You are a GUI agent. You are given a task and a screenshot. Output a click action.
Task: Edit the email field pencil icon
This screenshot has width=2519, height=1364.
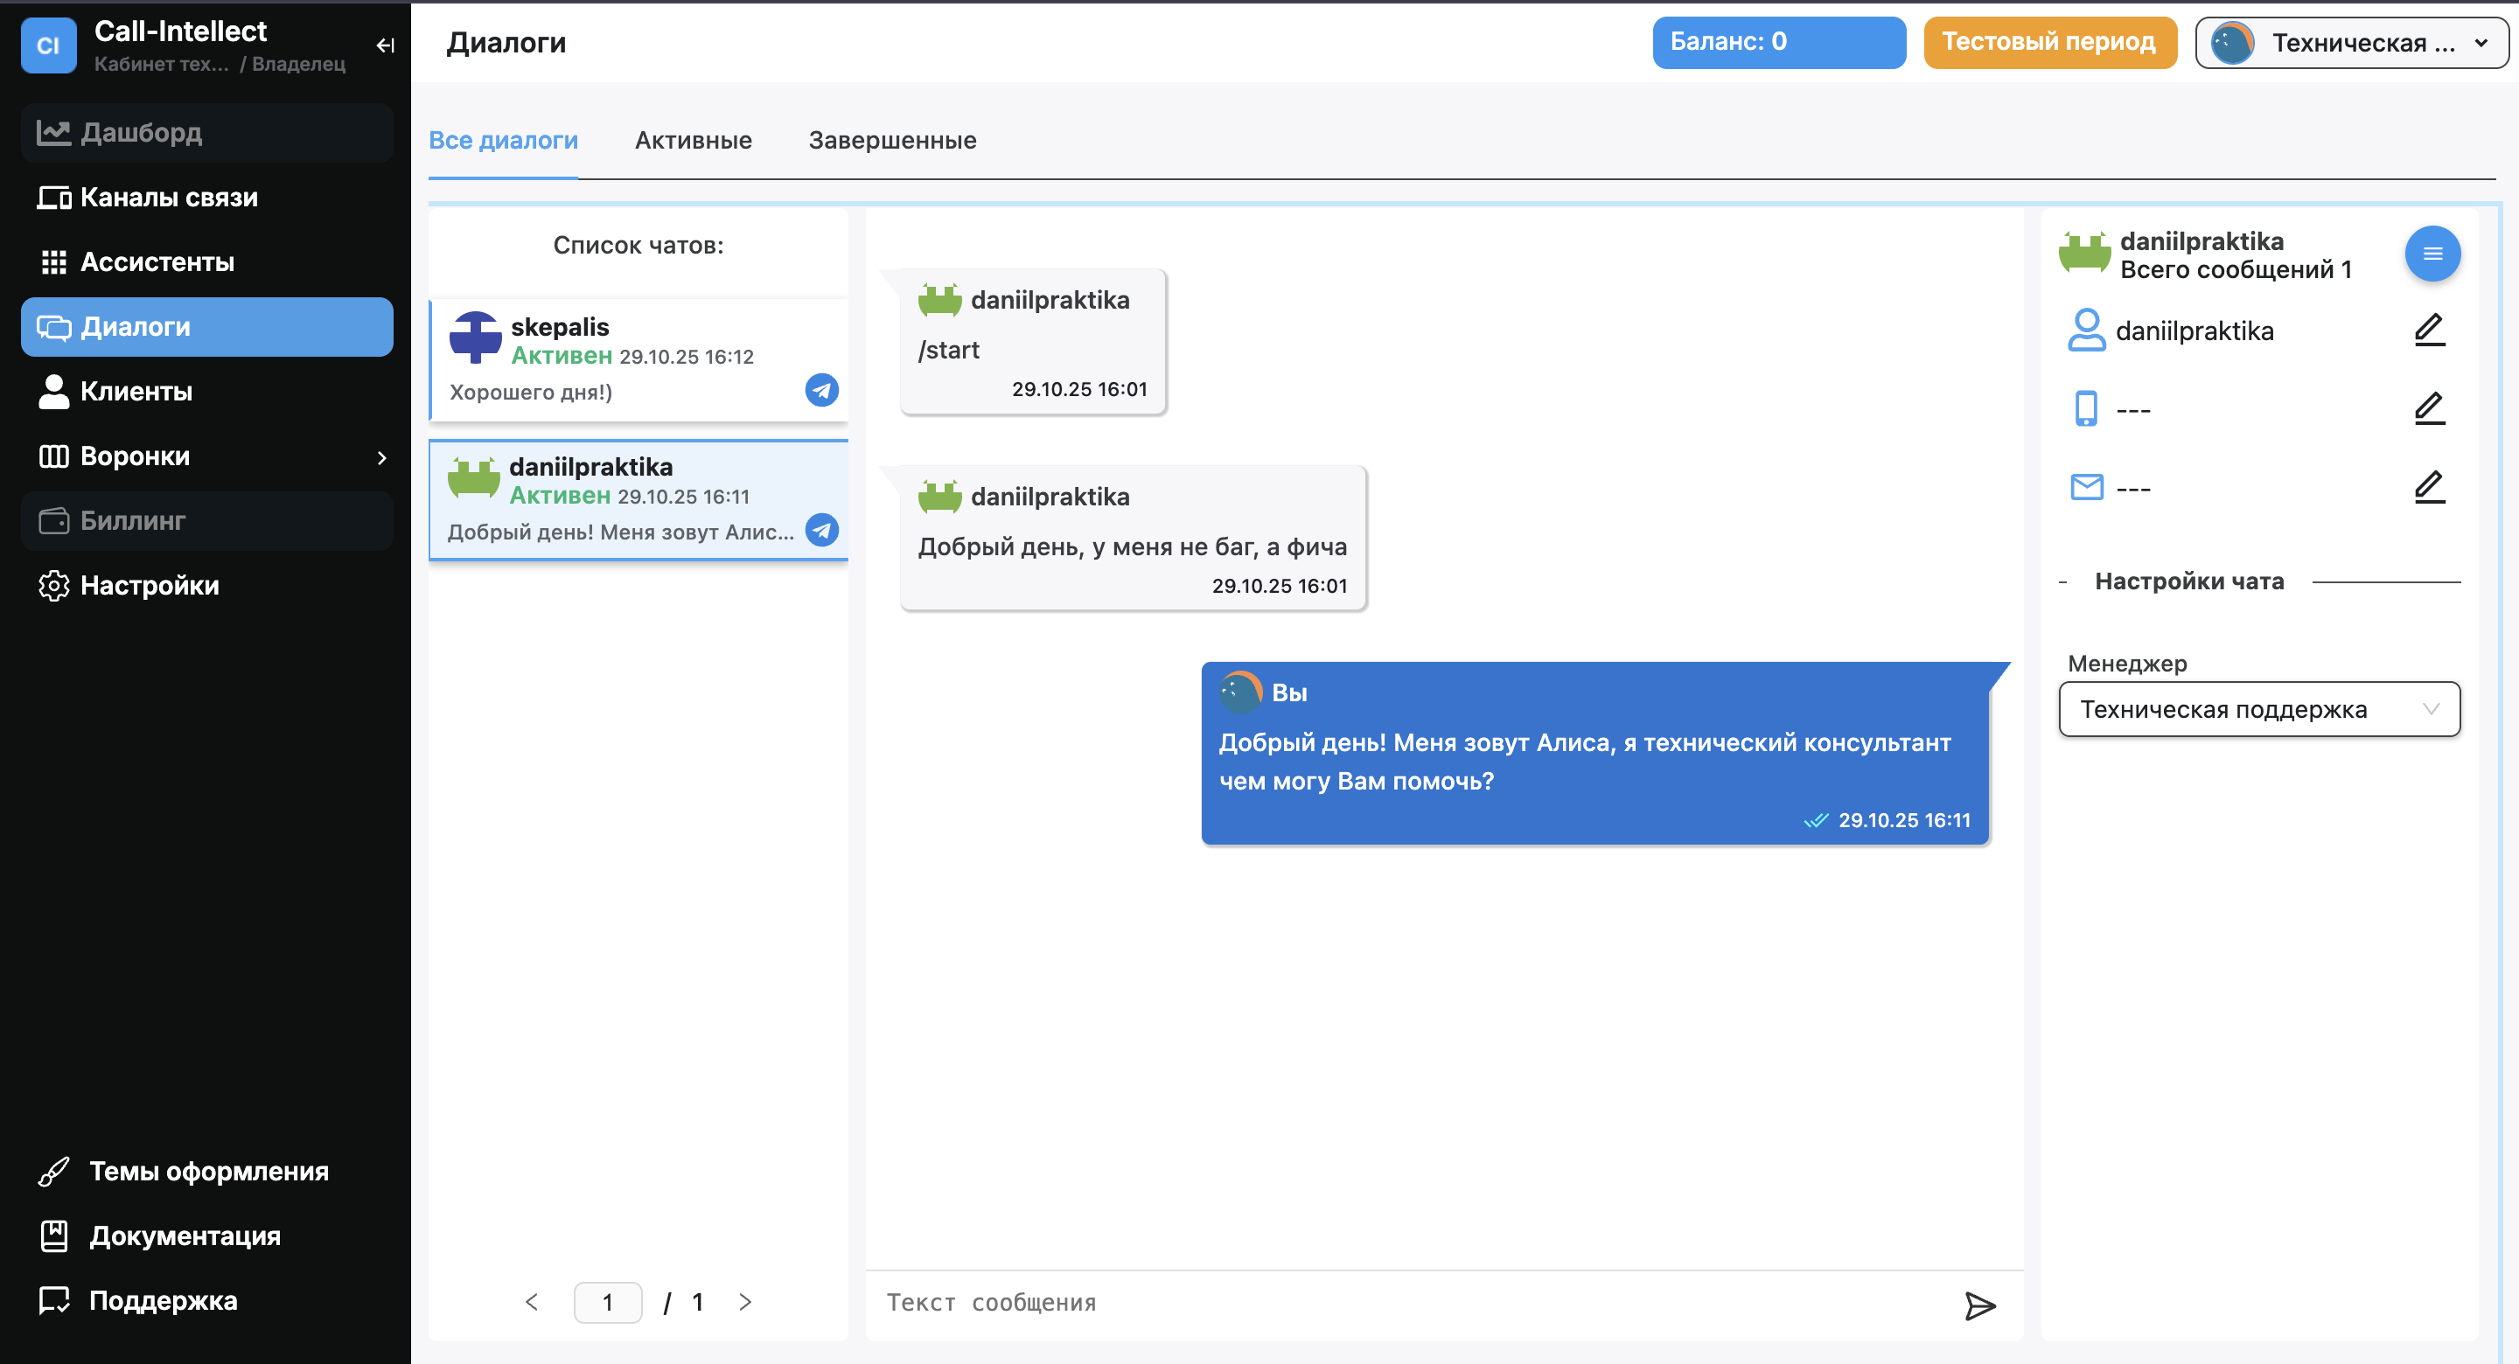(2429, 487)
